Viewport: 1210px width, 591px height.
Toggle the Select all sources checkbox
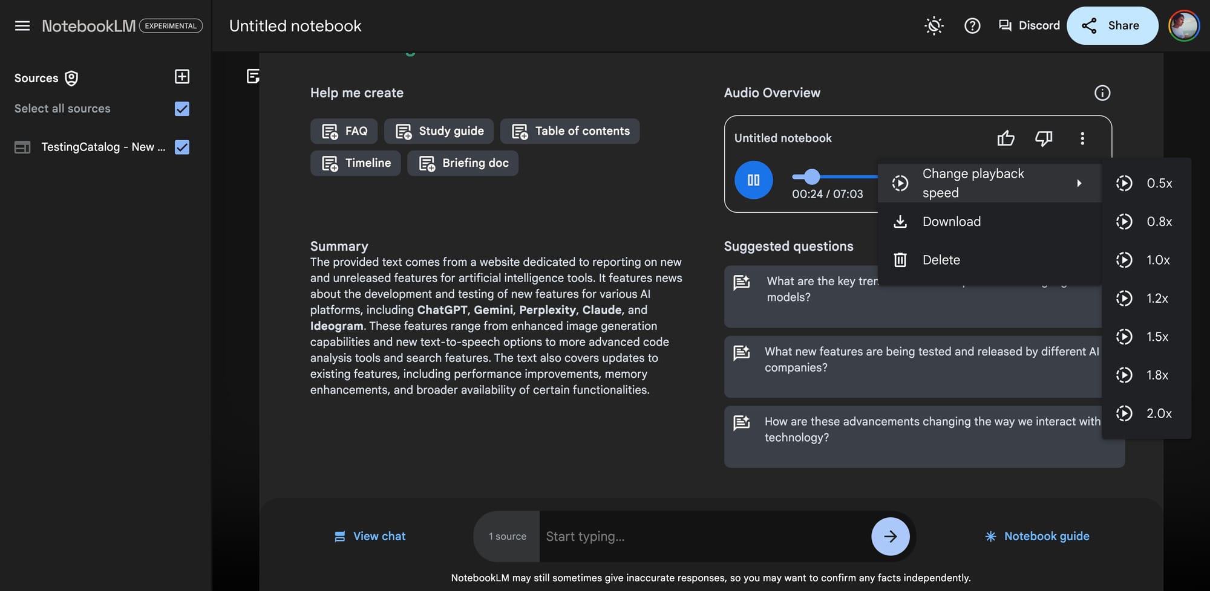[182, 109]
